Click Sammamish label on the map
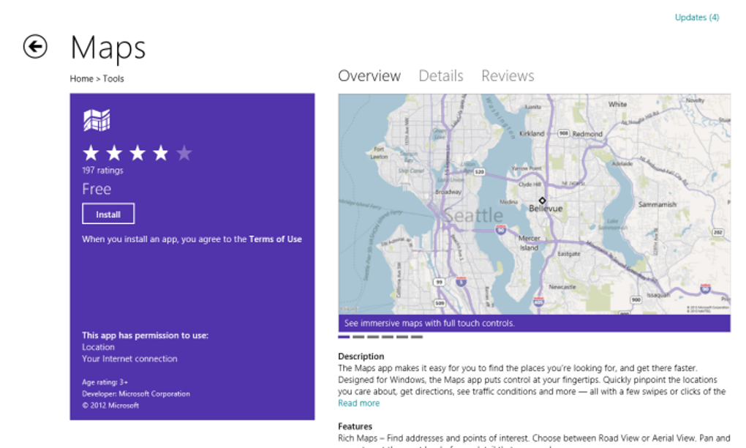The image size is (746, 448). point(657,204)
